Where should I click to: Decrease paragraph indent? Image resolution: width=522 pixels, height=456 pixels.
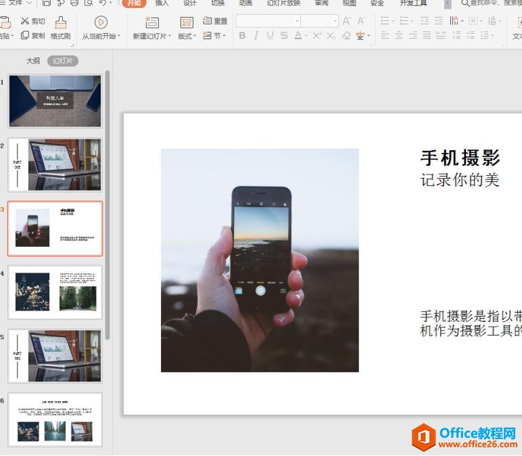point(425,22)
